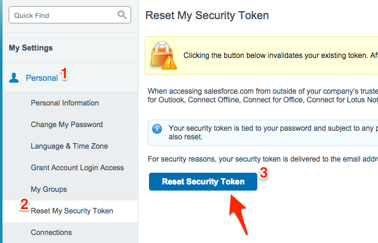Click the red arrow annotation
This screenshot has height=243, width=378.
click(x=238, y=214)
